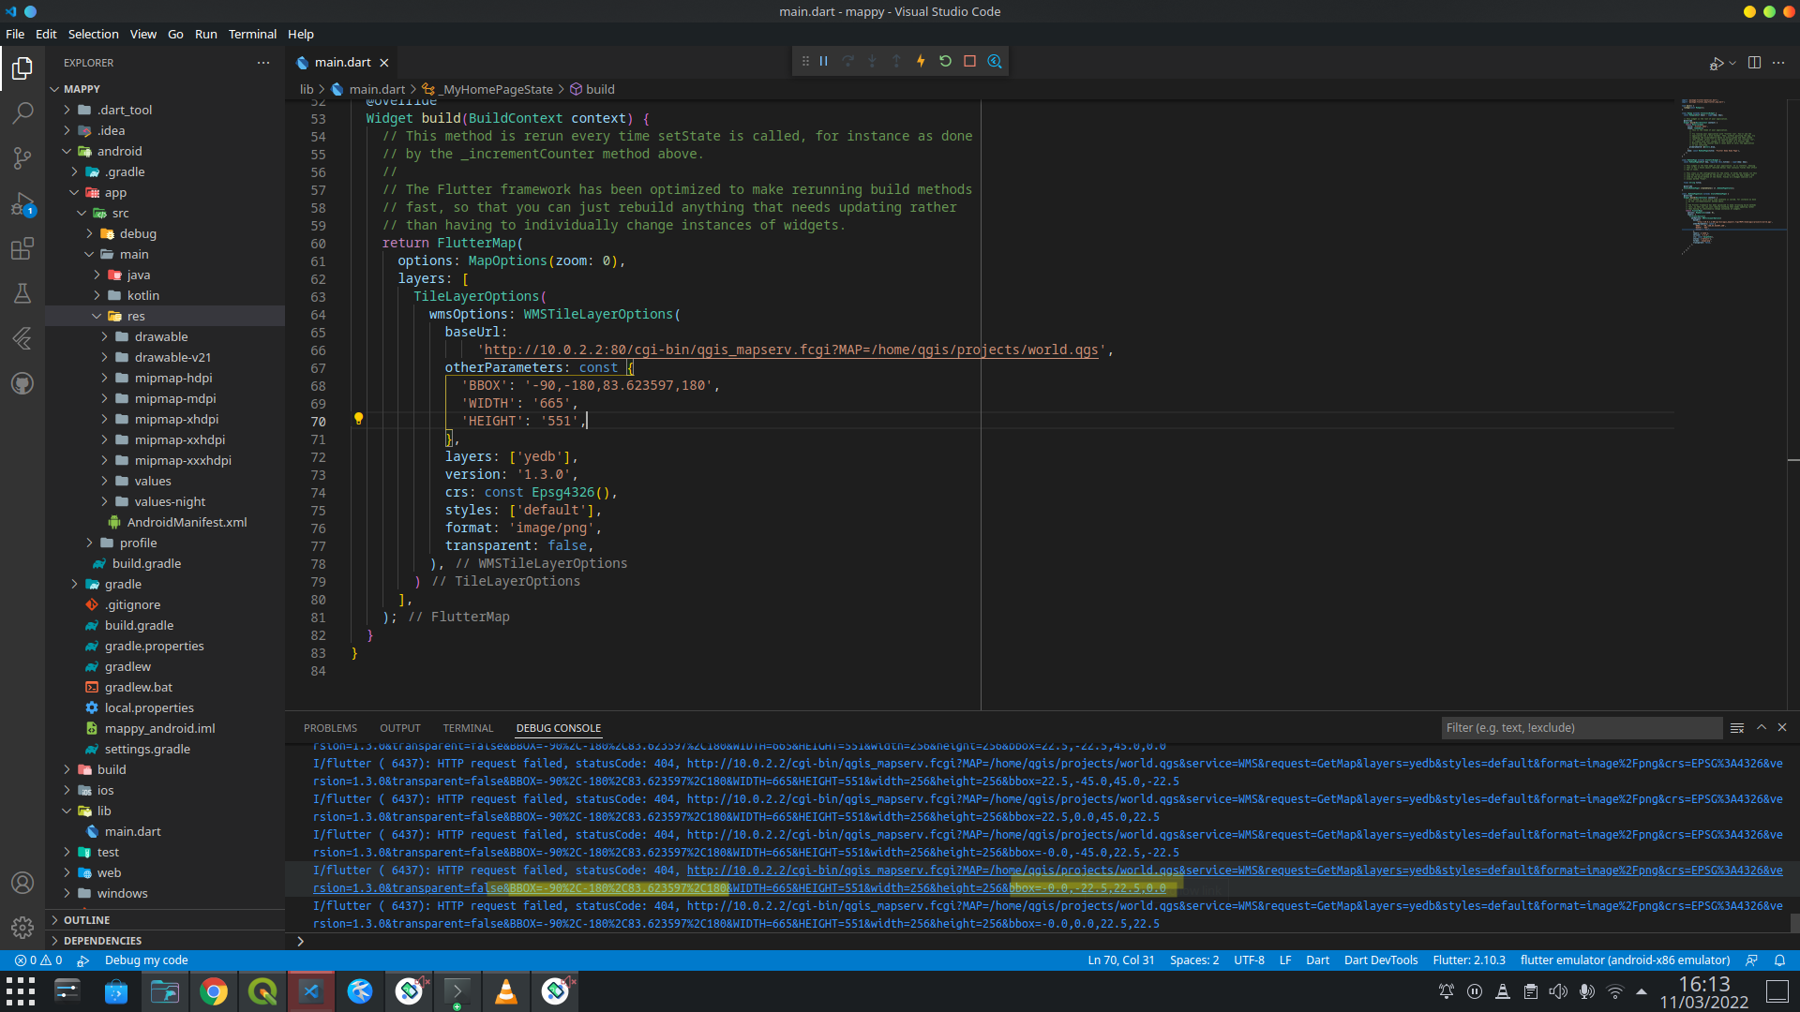
Task: Open Run and Debug view
Action: (x=22, y=203)
